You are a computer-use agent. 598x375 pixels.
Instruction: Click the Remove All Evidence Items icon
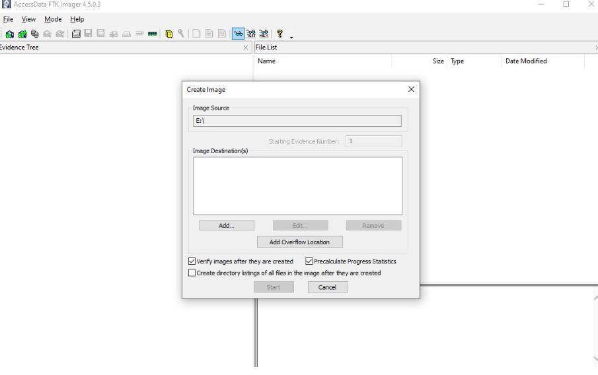pos(60,34)
